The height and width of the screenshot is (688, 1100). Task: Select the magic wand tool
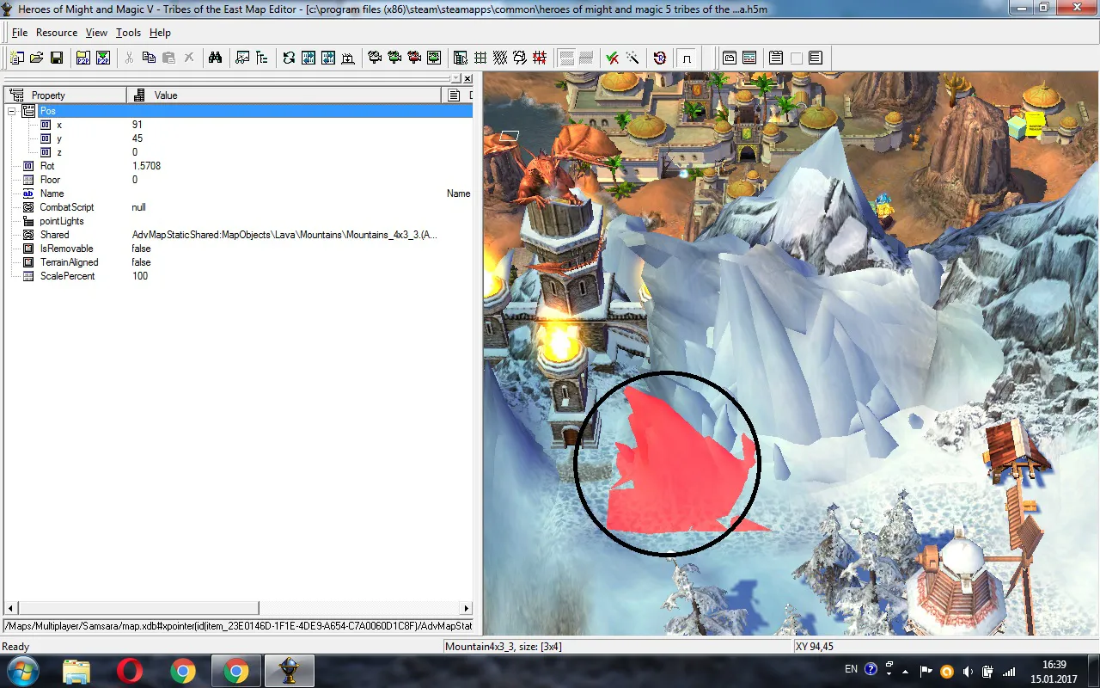pos(632,58)
